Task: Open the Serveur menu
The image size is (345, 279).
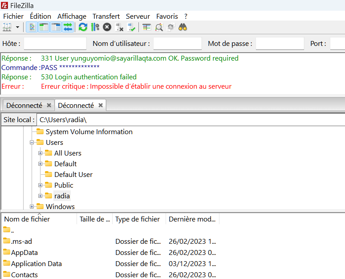Action: click(x=138, y=16)
